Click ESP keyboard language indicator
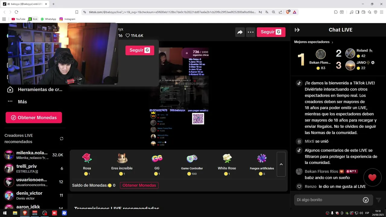The image size is (386, 217). click(367, 213)
